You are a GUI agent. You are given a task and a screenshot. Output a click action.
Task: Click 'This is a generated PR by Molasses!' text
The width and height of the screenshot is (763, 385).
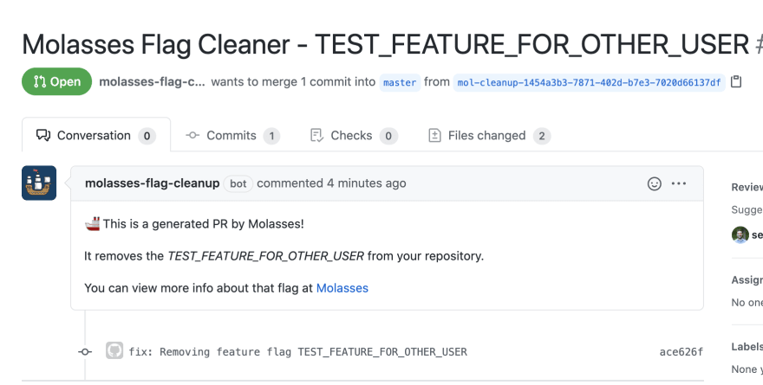[x=204, y=224]
